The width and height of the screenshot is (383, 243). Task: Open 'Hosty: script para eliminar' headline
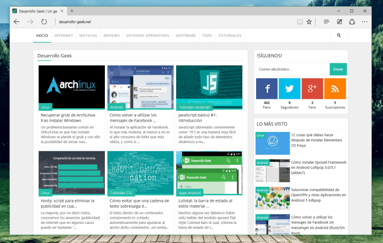[68, 203]
